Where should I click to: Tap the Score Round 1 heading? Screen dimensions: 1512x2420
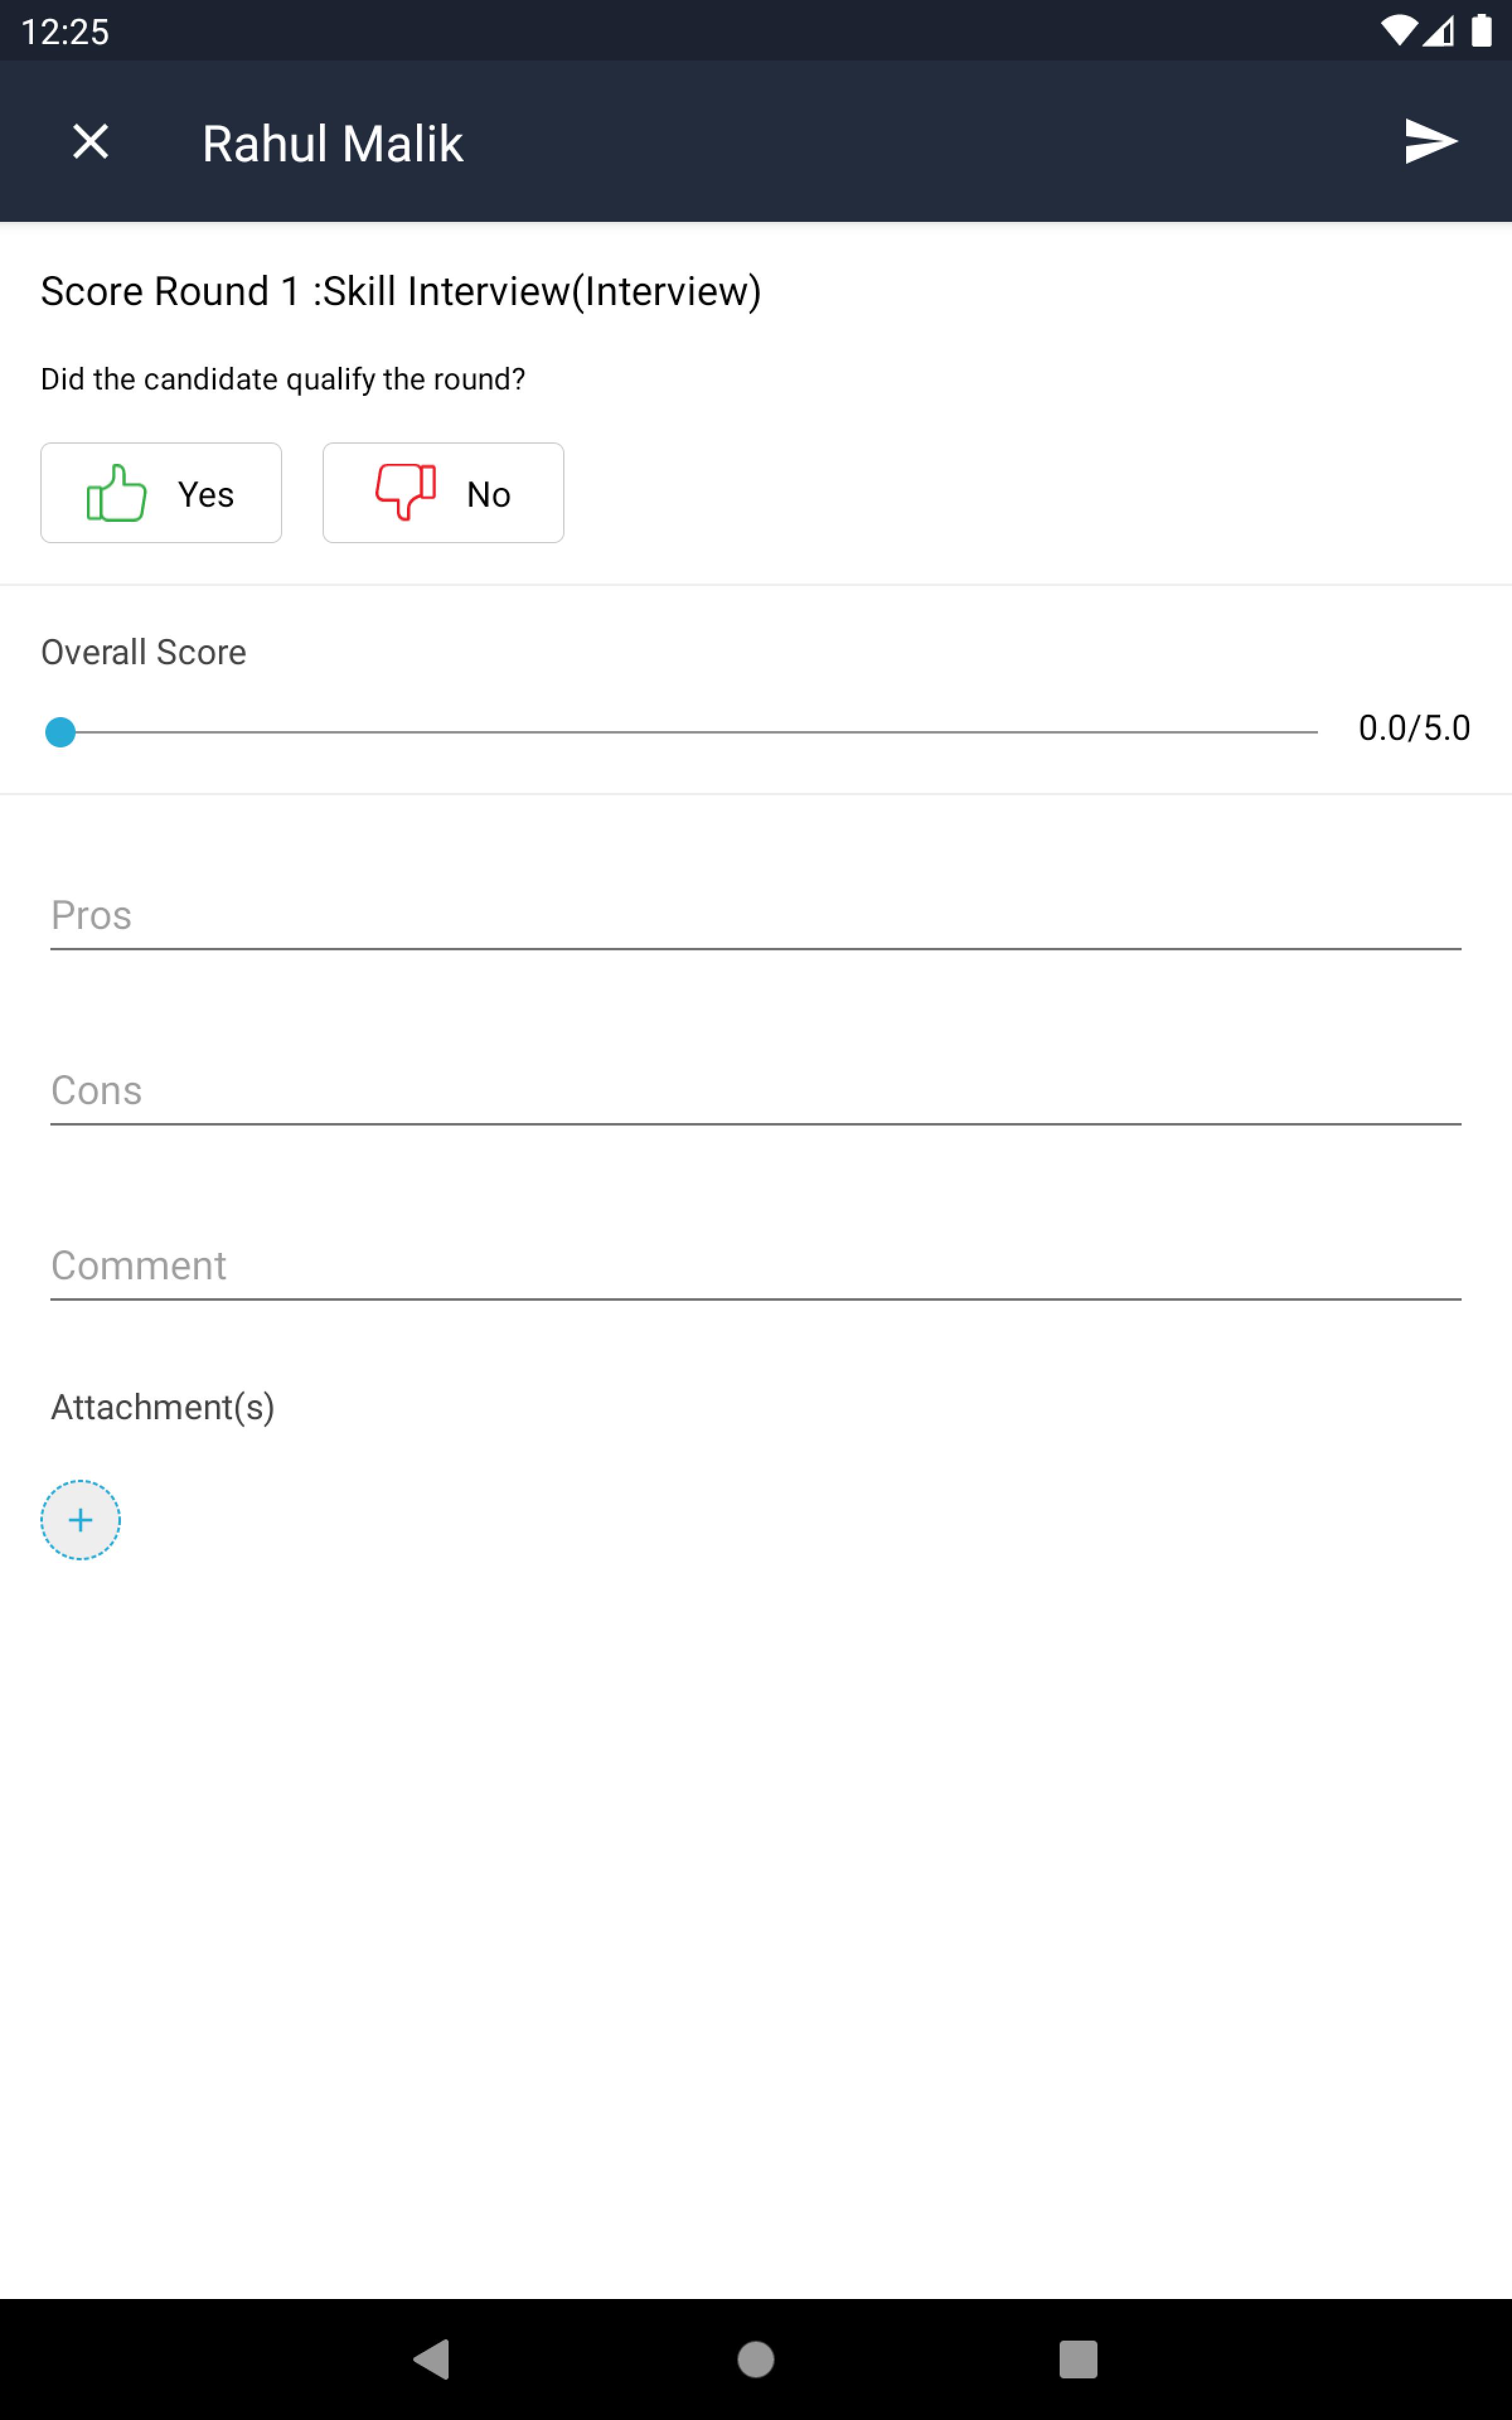[400, 291]
